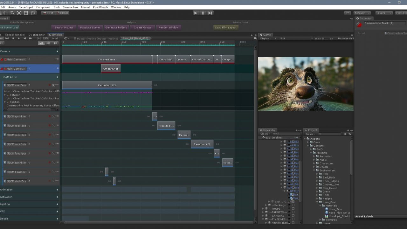Open the Window menu

click(x=116, y=7)
